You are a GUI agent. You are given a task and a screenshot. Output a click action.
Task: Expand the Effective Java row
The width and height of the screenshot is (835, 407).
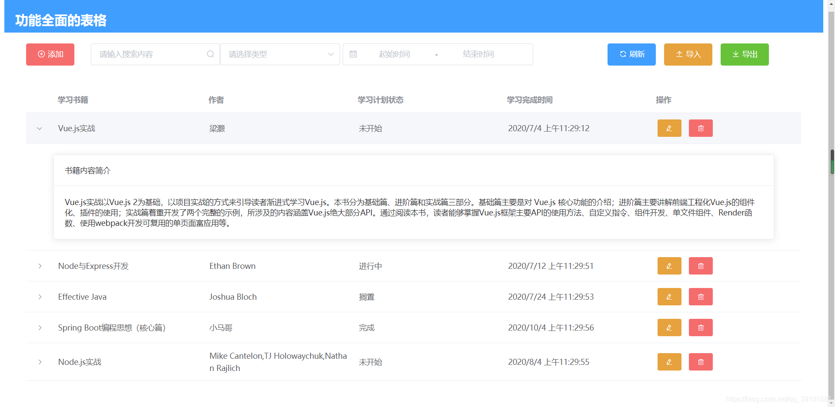40,297
